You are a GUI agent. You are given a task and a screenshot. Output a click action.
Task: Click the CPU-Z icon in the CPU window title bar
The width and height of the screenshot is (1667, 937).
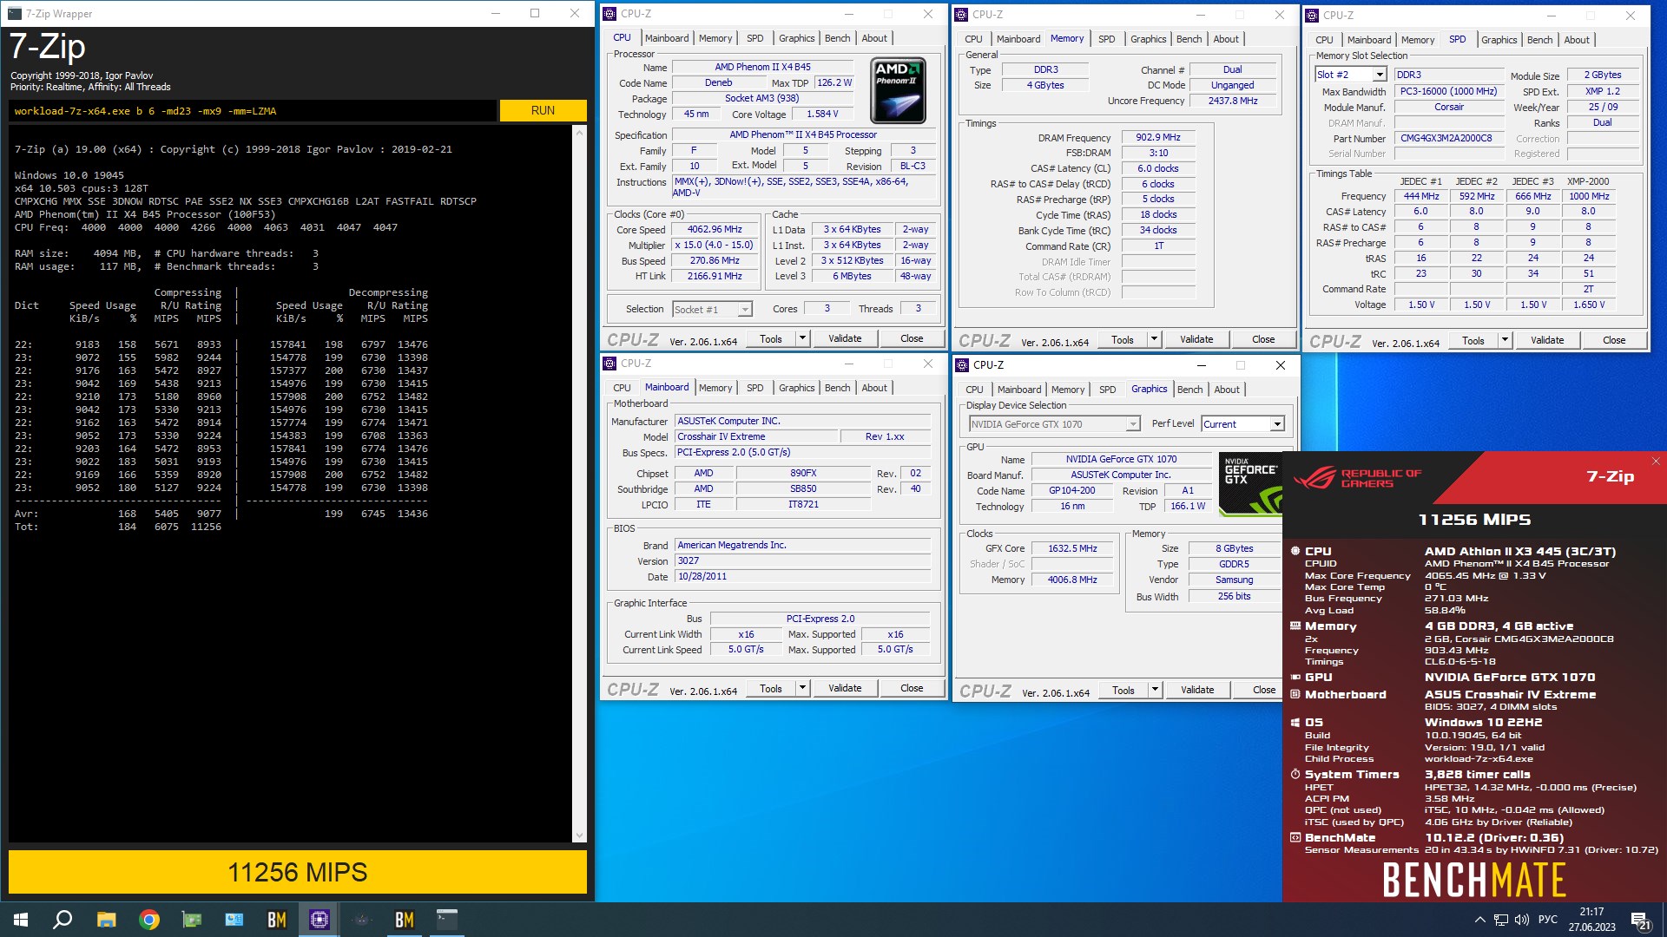pyautogui.click(x=609, y=14)
